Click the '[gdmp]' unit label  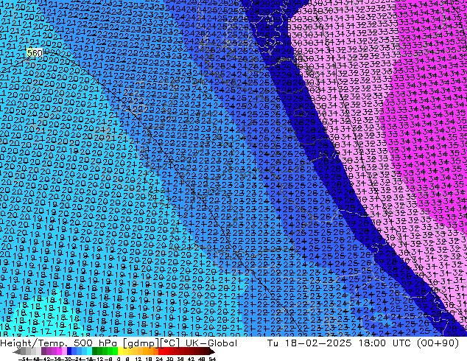click(x=141, y=343)
